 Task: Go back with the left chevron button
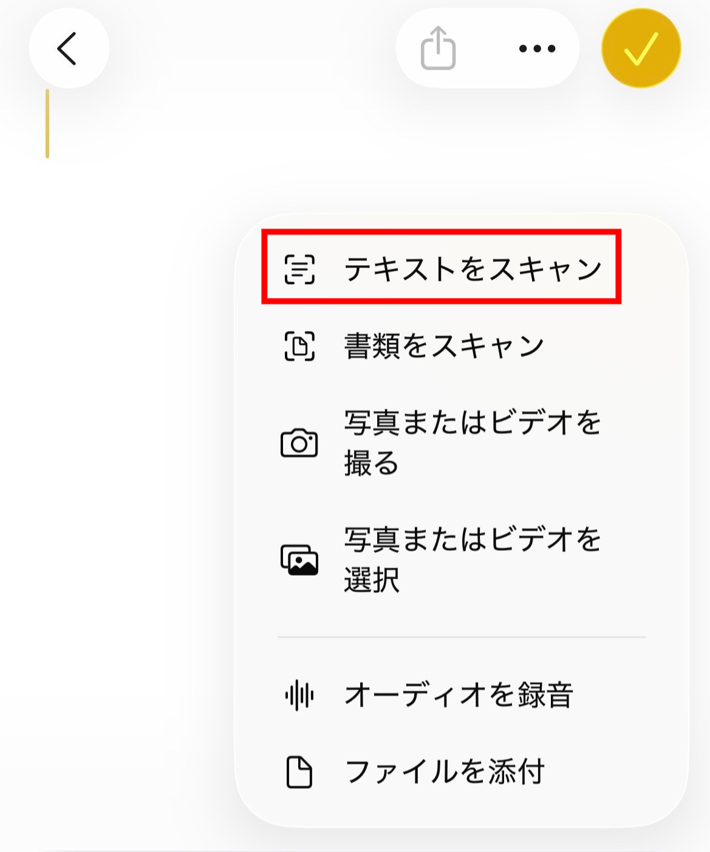(x=69, y=49)
